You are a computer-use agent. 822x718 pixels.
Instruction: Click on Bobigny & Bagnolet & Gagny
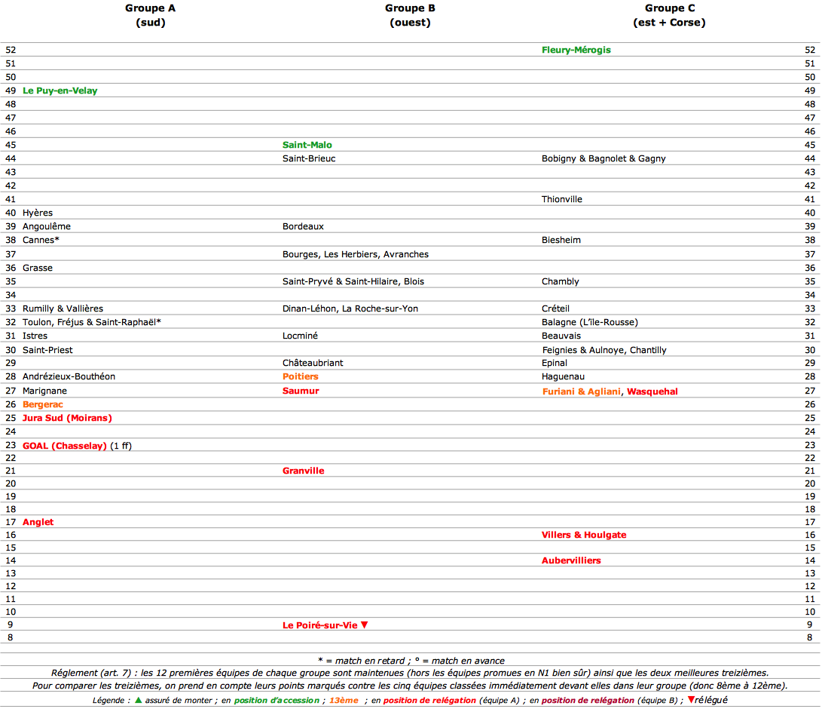(604, 158)
